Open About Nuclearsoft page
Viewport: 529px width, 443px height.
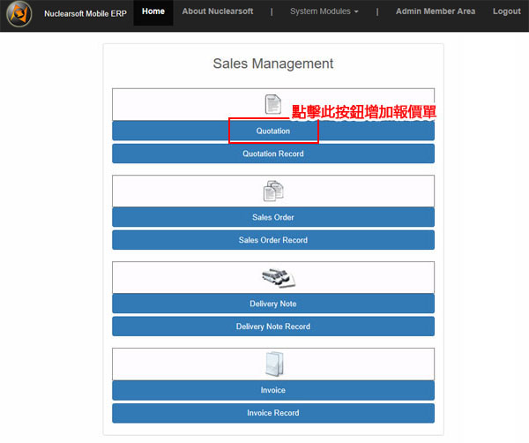[218, 11]
